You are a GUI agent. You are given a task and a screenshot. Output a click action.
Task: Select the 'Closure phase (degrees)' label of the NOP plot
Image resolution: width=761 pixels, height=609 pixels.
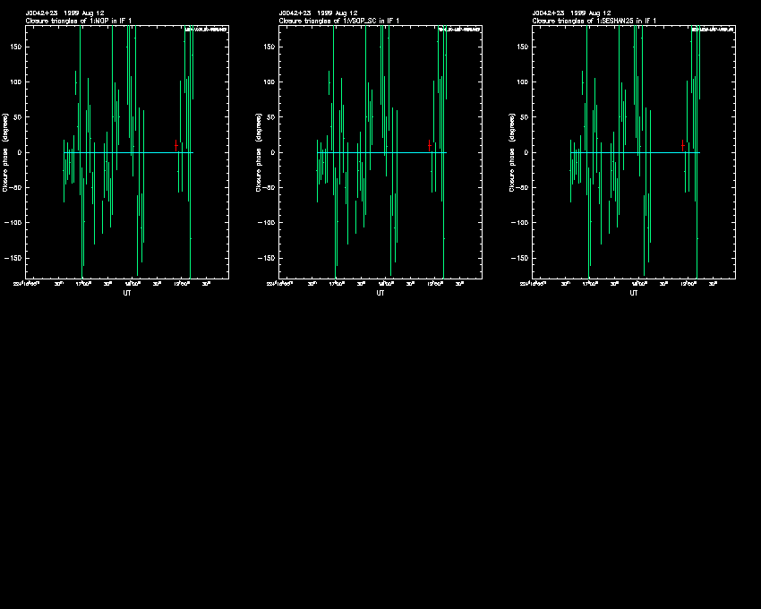click(5, 152)
